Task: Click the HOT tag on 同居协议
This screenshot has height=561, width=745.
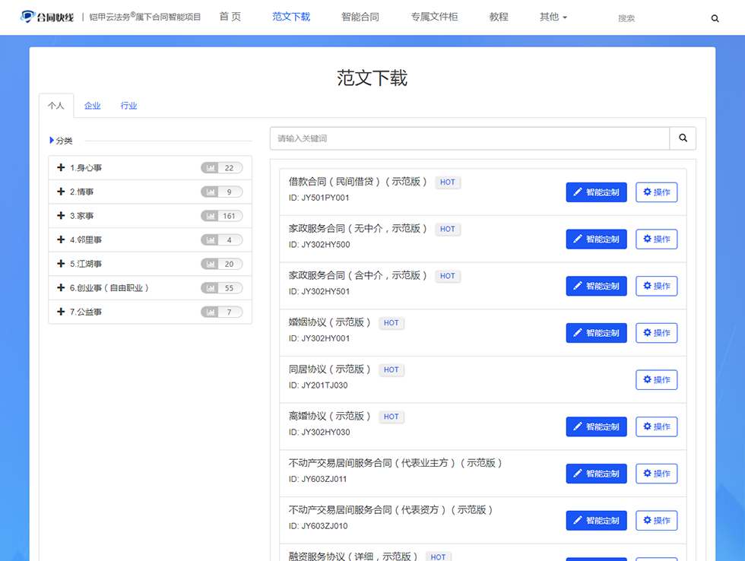Action: (391, 370)
